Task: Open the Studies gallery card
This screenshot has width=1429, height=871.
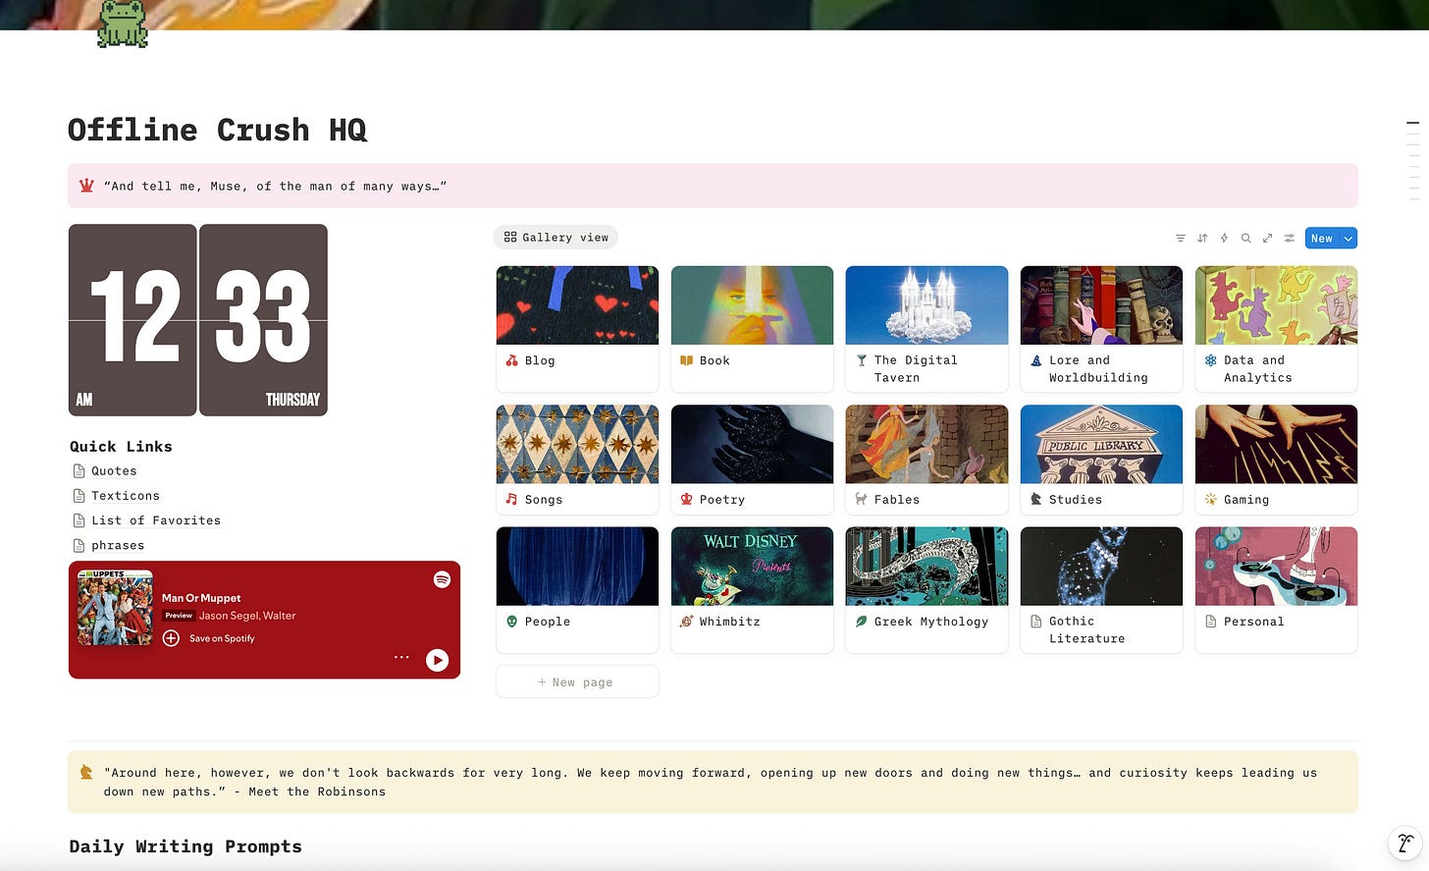Action: point(1101,460)
